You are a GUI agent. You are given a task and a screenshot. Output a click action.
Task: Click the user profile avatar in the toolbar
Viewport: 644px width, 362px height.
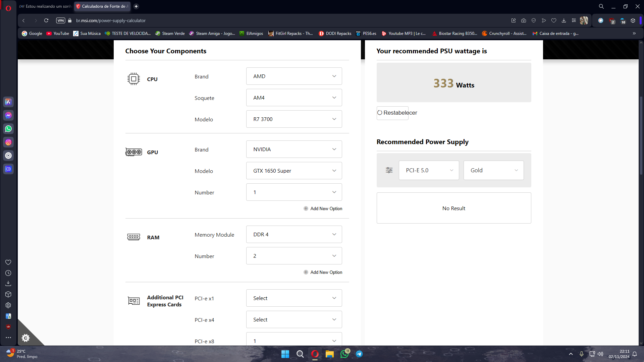click(x=584, y=20)
